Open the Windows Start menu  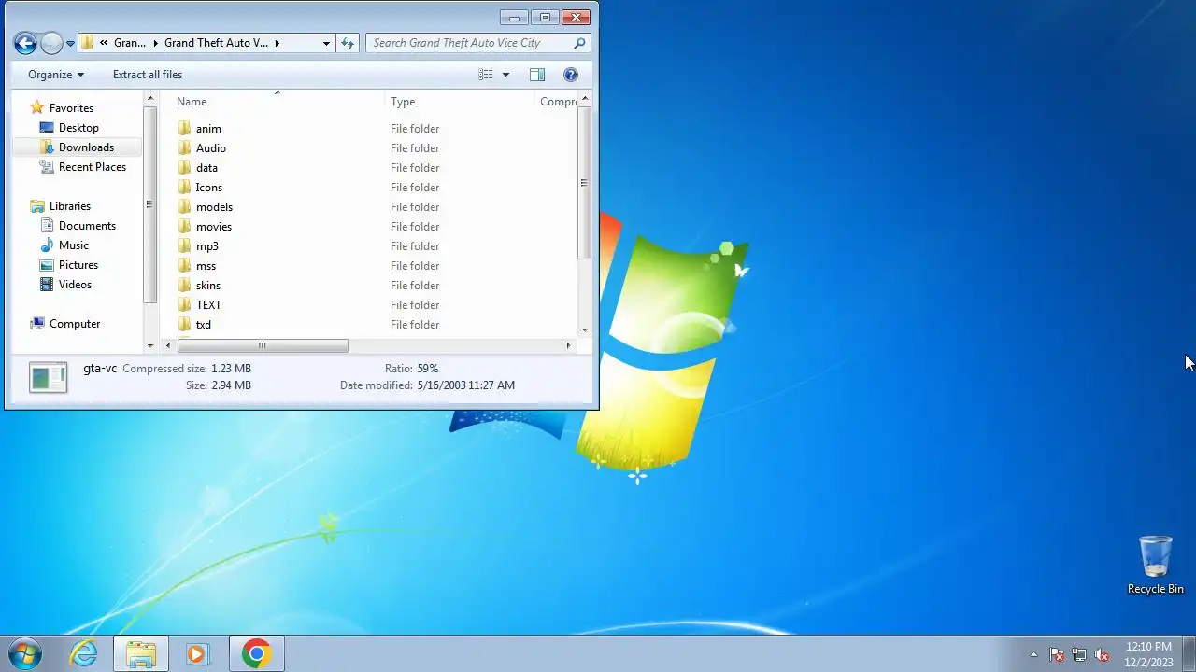click(25, 653)
